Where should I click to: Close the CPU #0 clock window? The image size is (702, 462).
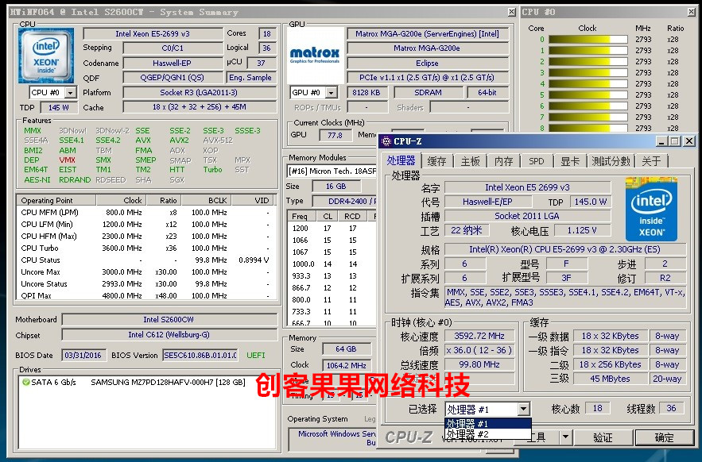pos(691,12)
